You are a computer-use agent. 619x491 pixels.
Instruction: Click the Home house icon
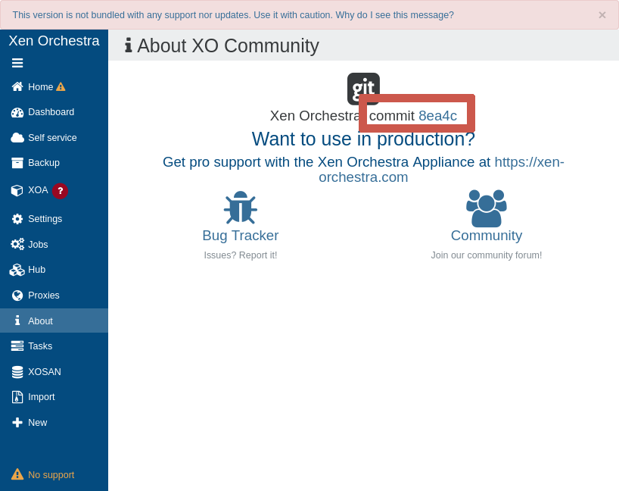pyautogui.click(x=17, y=86)
